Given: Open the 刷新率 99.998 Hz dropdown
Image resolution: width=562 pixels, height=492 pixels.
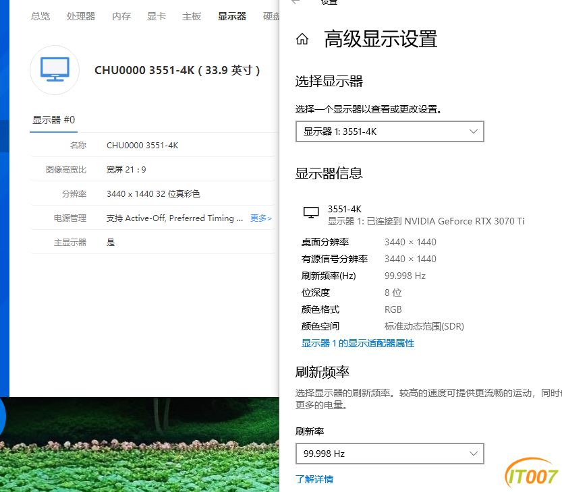Looking at the screenshot, I should 389,454.
